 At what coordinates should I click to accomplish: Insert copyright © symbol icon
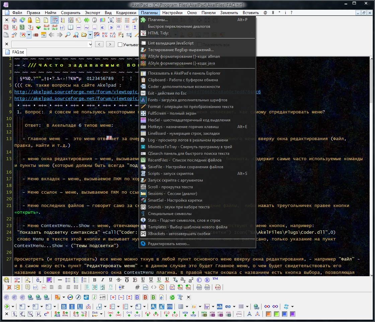(x=199, y=280)
